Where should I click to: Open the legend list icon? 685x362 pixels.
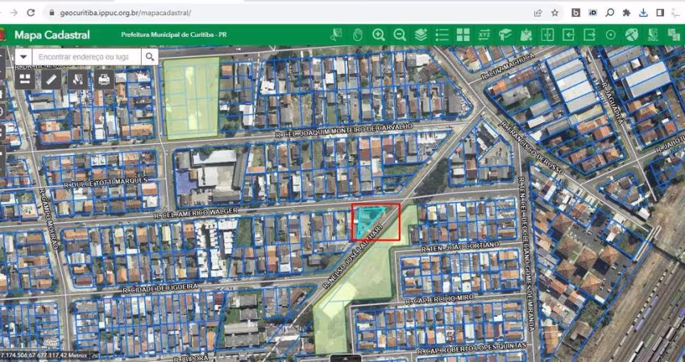[442, 35]
